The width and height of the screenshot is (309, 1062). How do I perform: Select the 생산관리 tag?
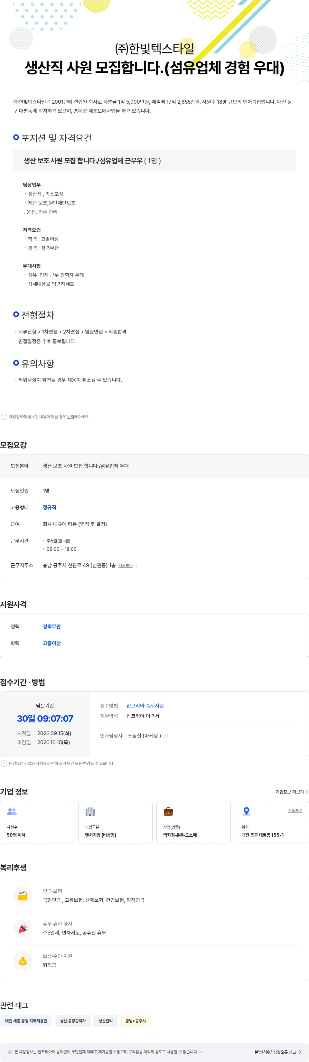click(106, 1021)
